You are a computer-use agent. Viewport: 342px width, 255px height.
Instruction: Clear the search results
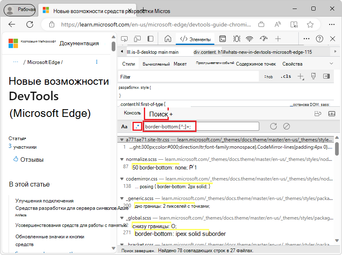click(287, 126)
